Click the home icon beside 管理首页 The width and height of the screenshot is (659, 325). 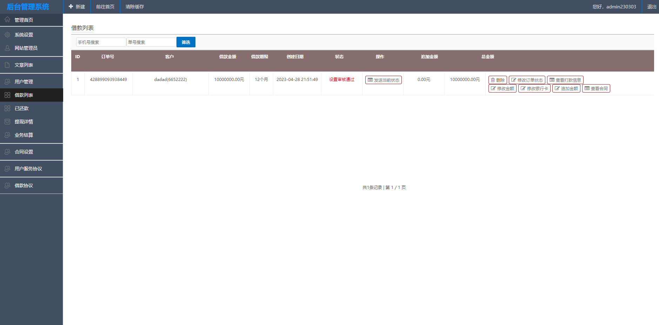[x=7, y=20]
